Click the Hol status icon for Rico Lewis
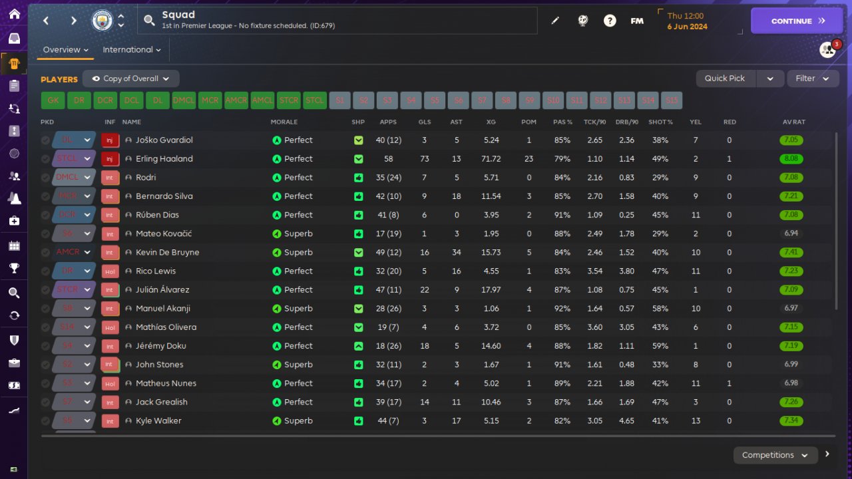This screenshot has height=479, width=852. [109, 271]
